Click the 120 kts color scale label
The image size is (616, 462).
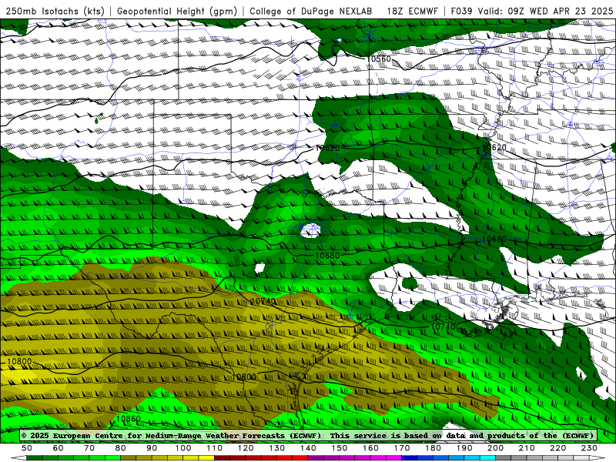coord(246,448)
